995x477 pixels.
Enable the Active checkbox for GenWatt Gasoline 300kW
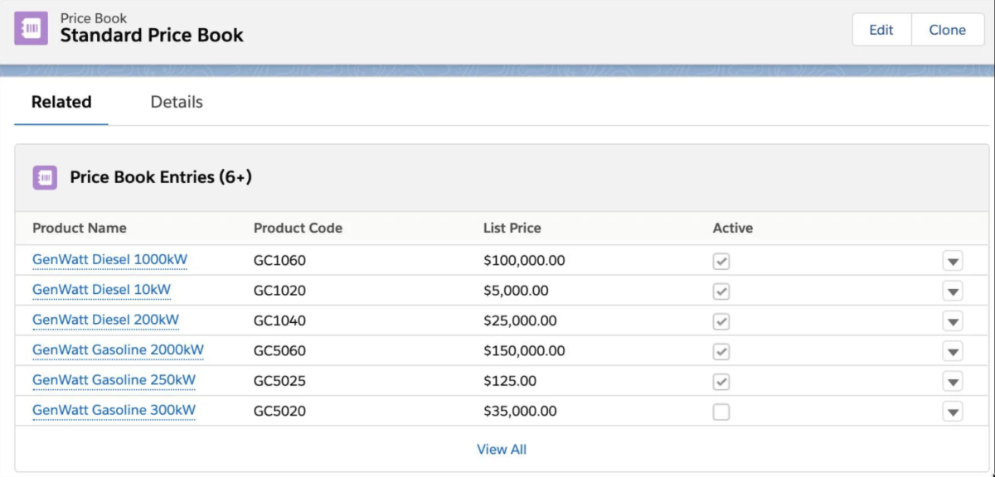point(721,411)
